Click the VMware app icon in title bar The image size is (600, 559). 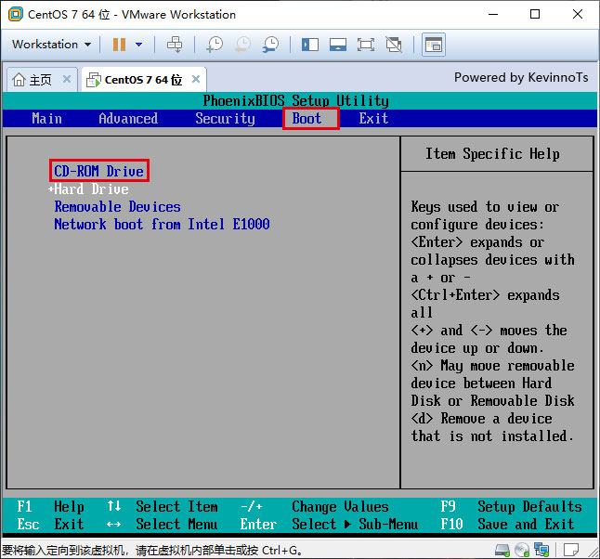[16, 14]
